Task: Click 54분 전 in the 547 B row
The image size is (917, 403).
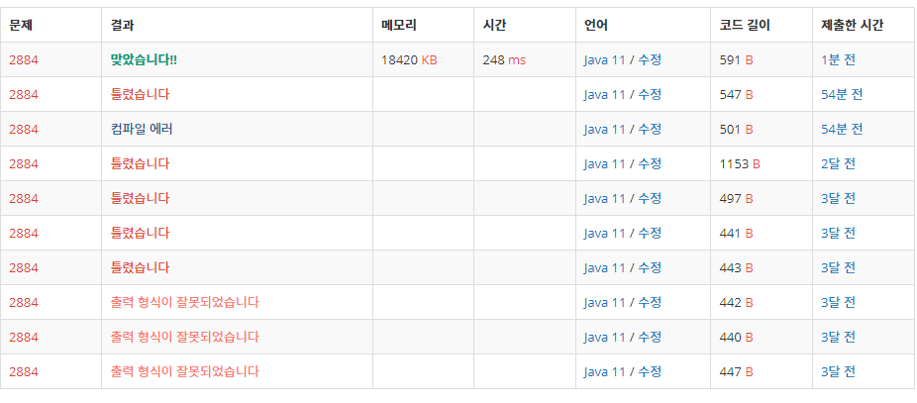Action: (842, 94)
